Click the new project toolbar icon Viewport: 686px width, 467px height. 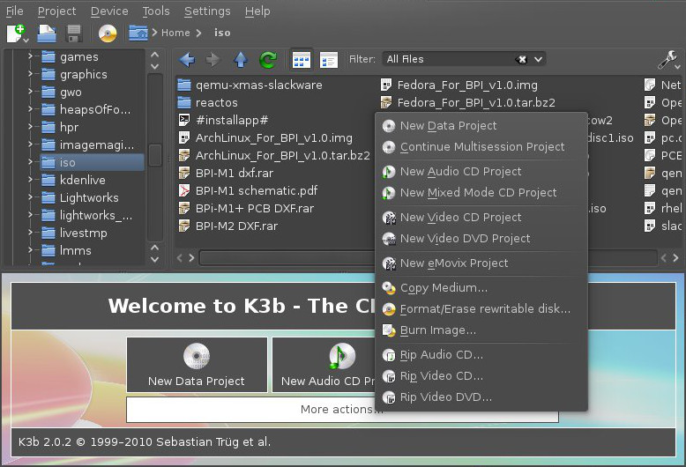tap(15, 33)
